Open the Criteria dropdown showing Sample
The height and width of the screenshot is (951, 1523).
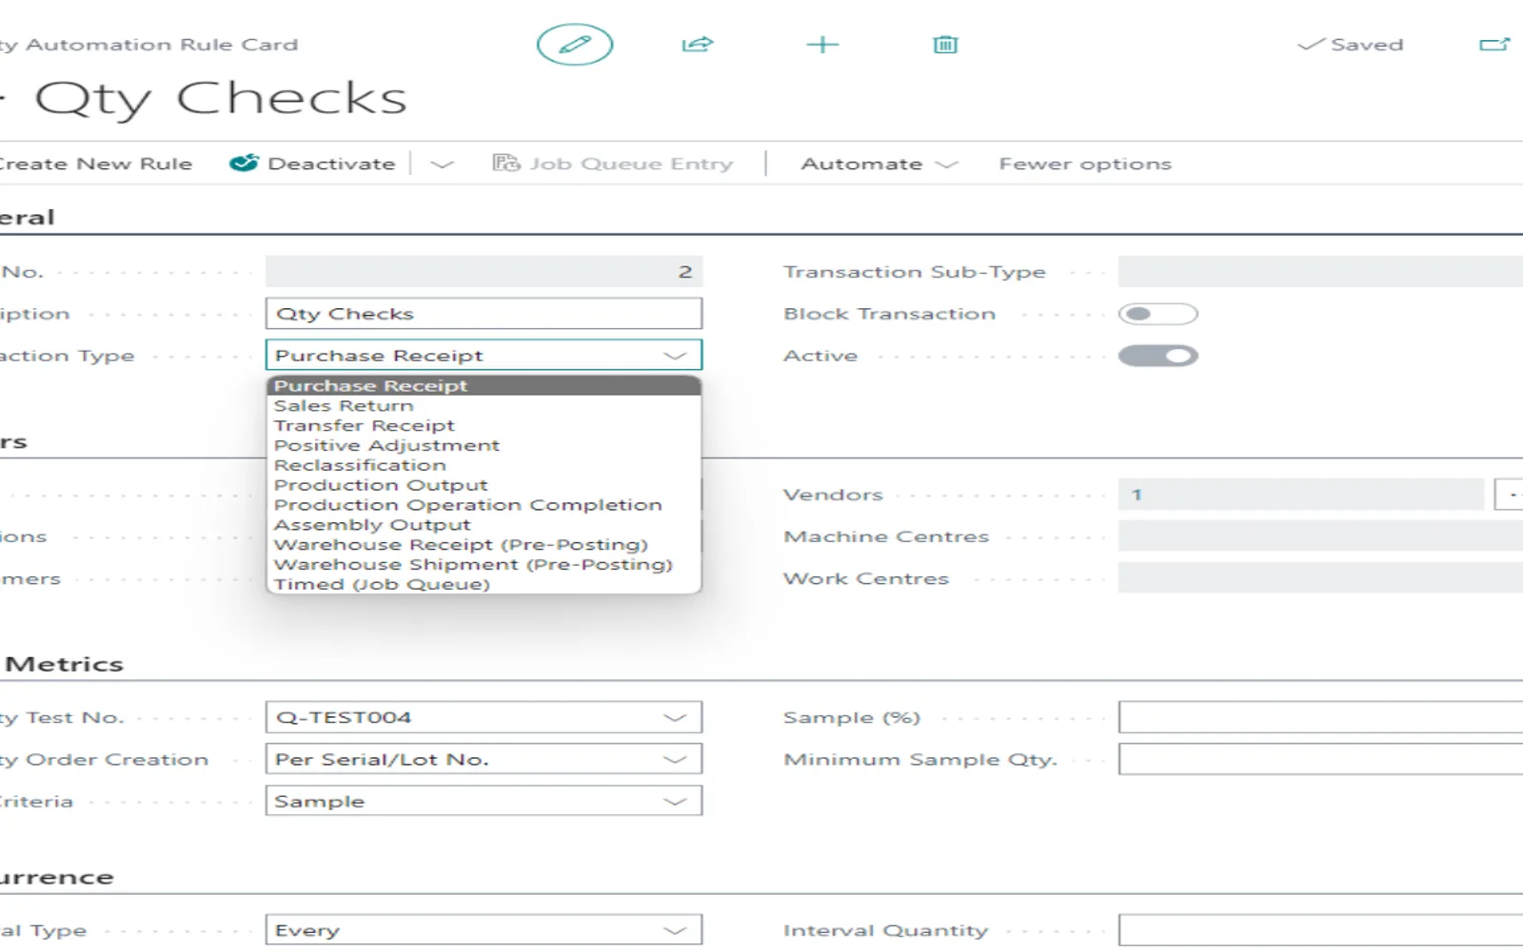point(675,802)
